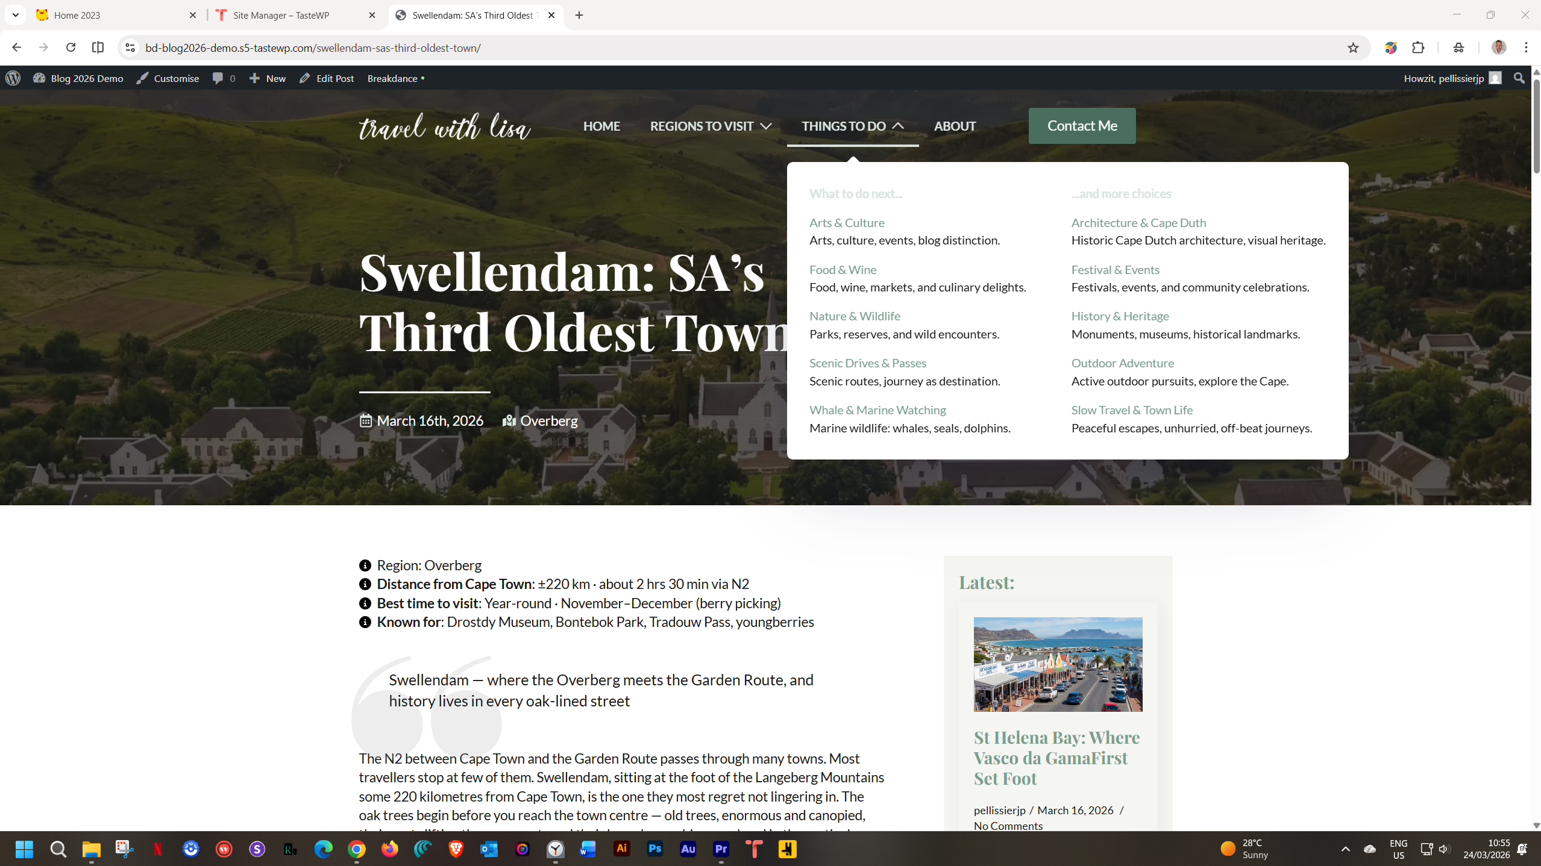Open the Whale & Marine Watching link
This screenshot has height=866, width=1541.
(x=877, y=410)
